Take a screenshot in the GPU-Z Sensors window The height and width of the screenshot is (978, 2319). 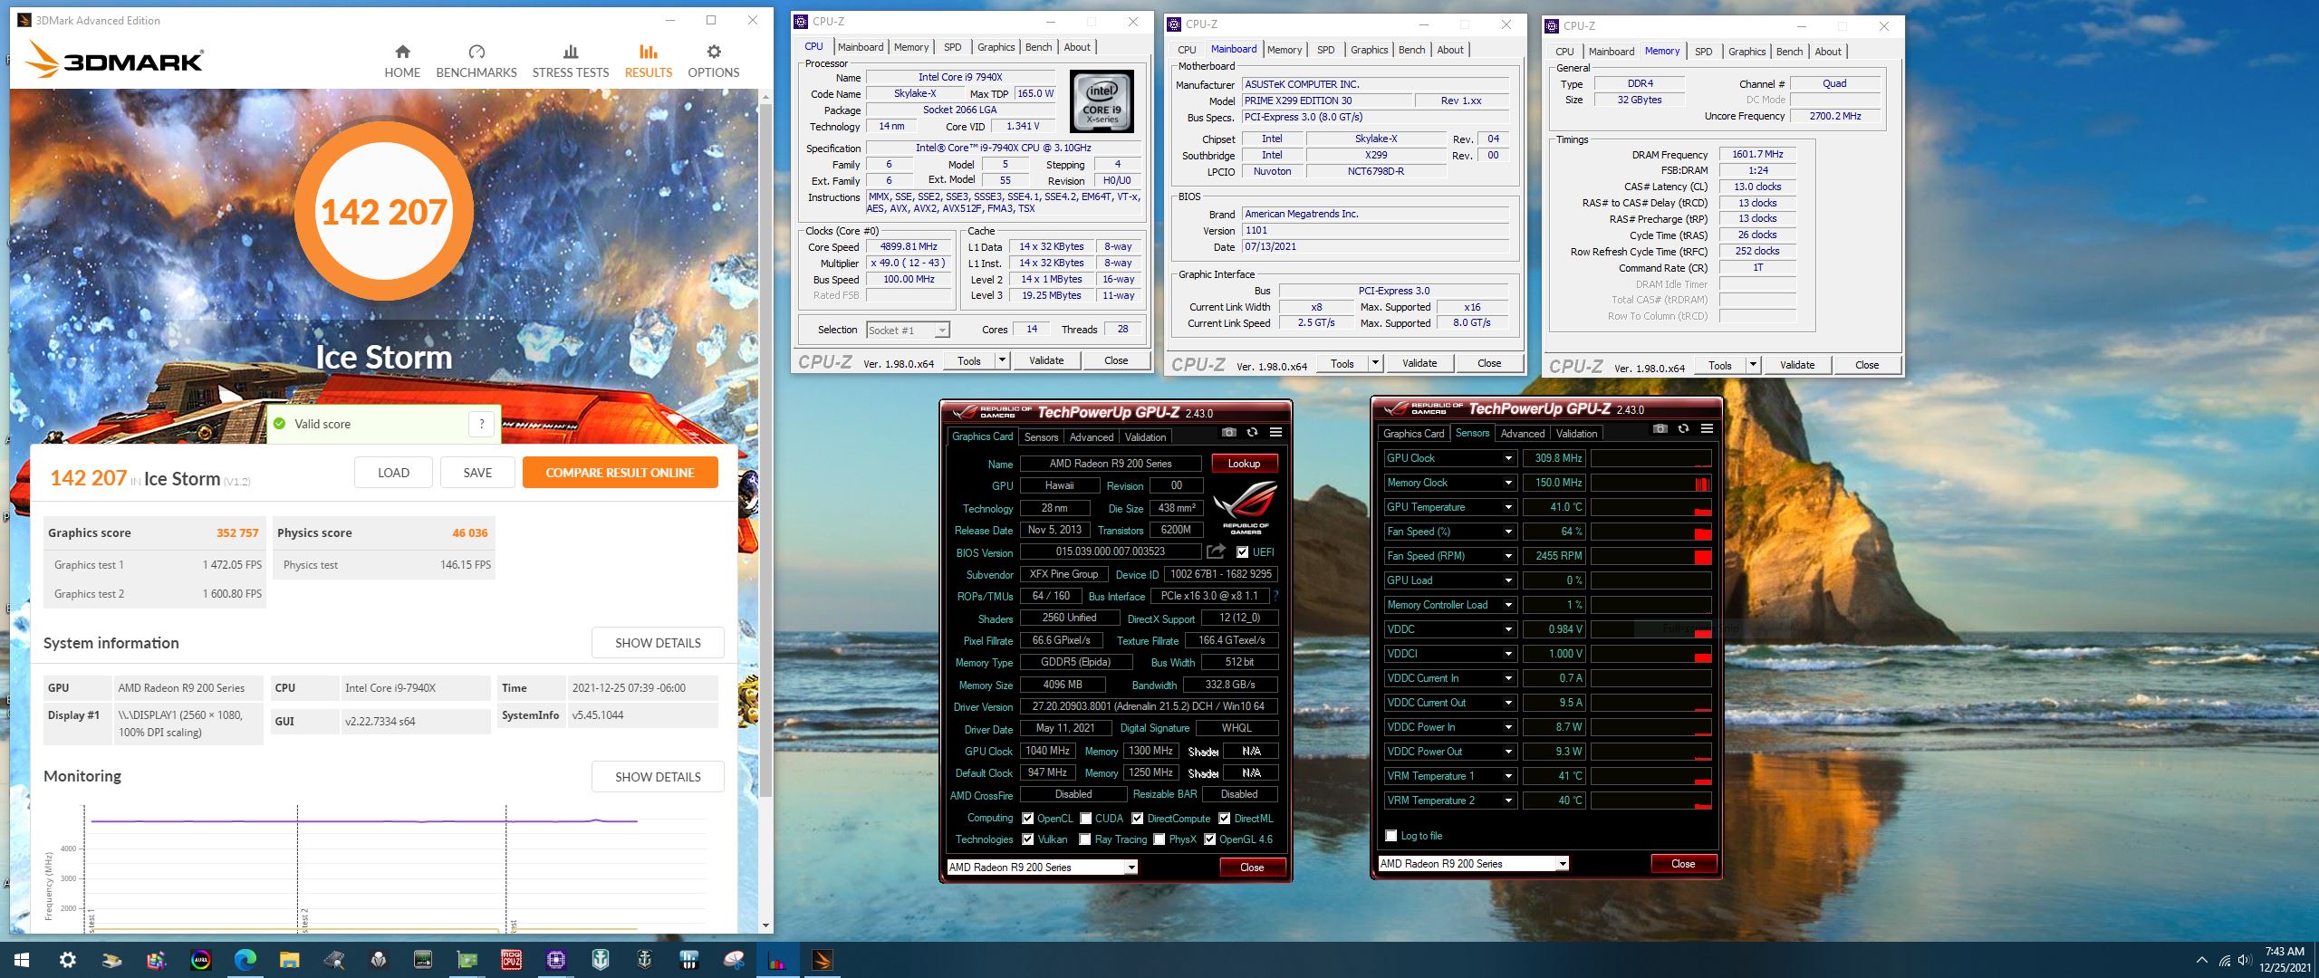[x=1660, y=429]
